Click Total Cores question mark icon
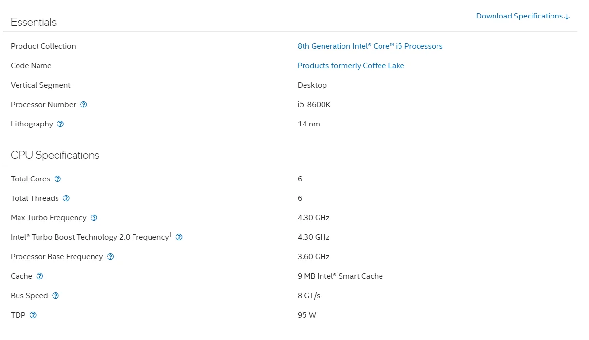Screen dimensions: 589x340 point(57,179)
